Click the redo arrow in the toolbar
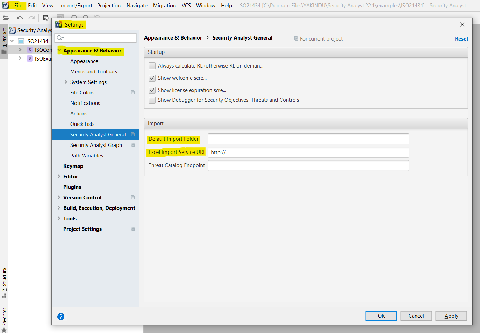The height and width of the screenshot is (333, 480). pos(31,17)
